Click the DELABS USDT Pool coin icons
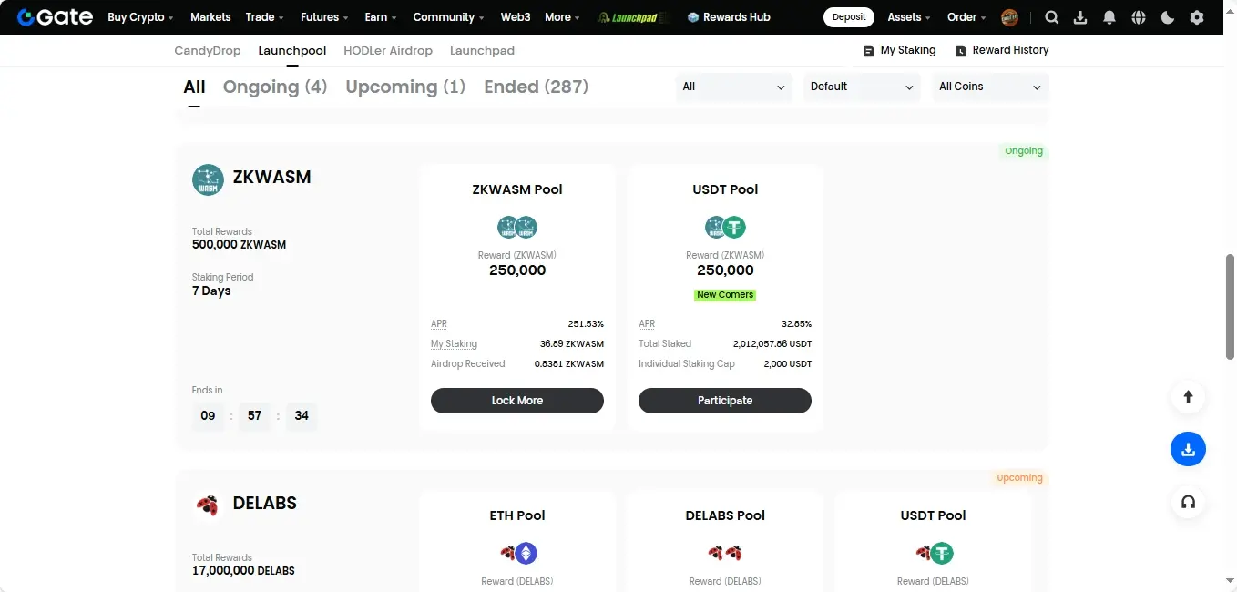The image size is (1237, 592). pyautogui.click(x=933, y=553)
